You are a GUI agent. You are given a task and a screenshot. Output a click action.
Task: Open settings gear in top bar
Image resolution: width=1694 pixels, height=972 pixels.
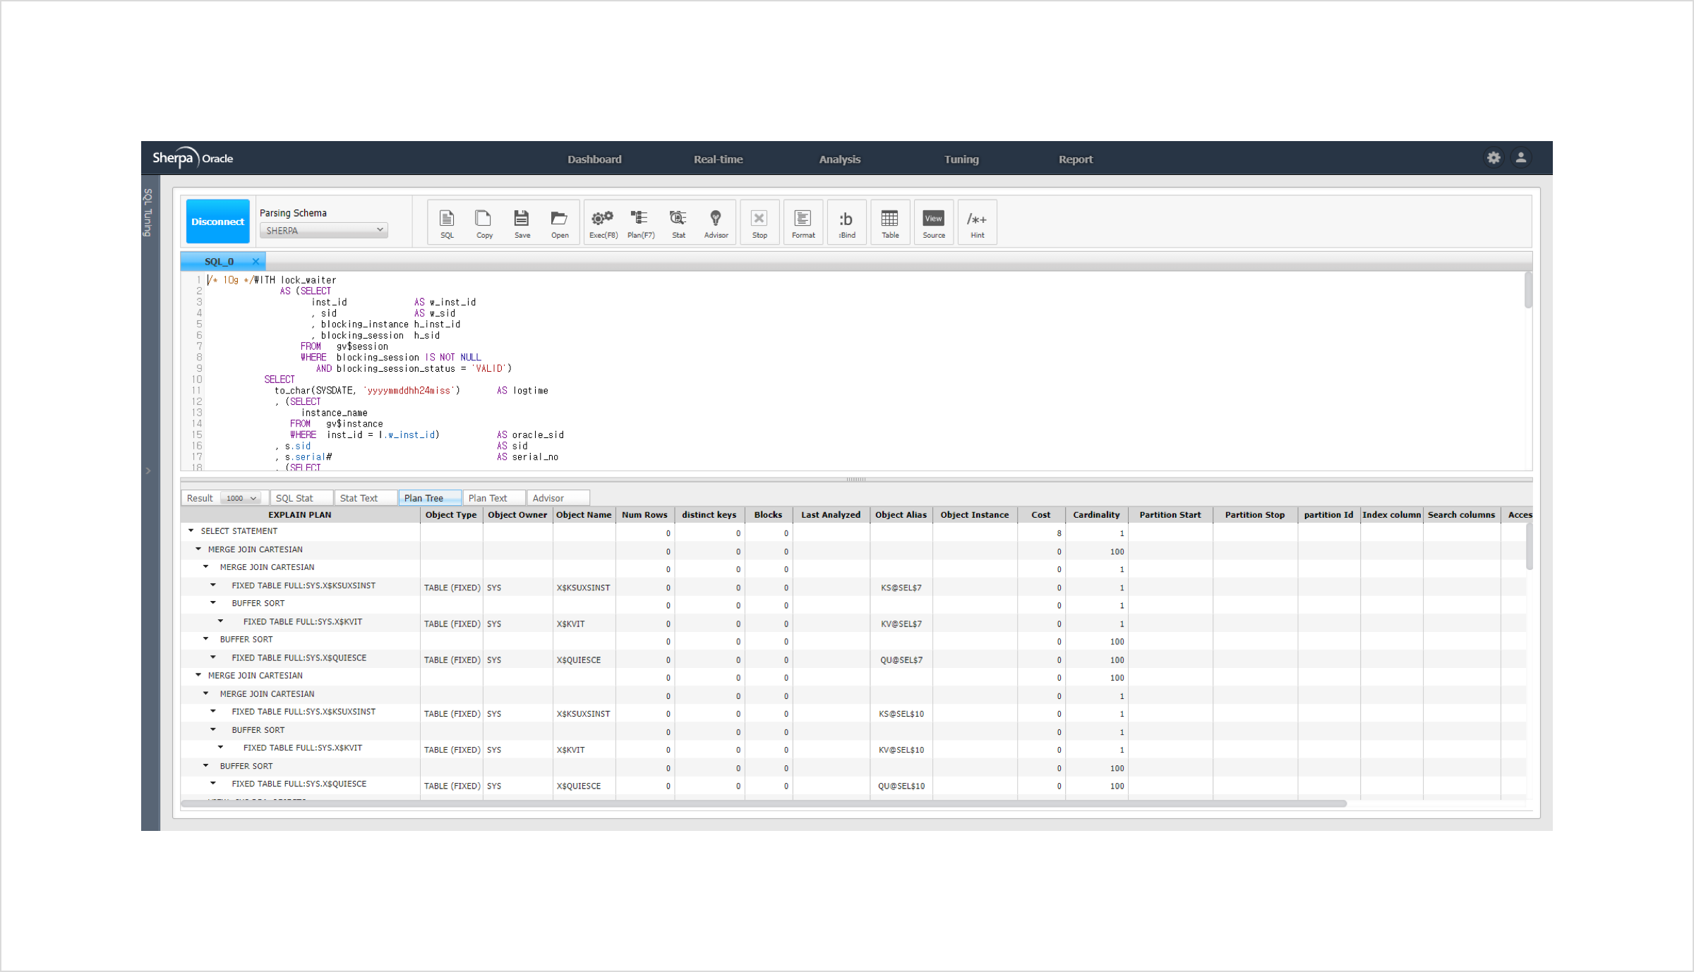(x=1494, y=158)
